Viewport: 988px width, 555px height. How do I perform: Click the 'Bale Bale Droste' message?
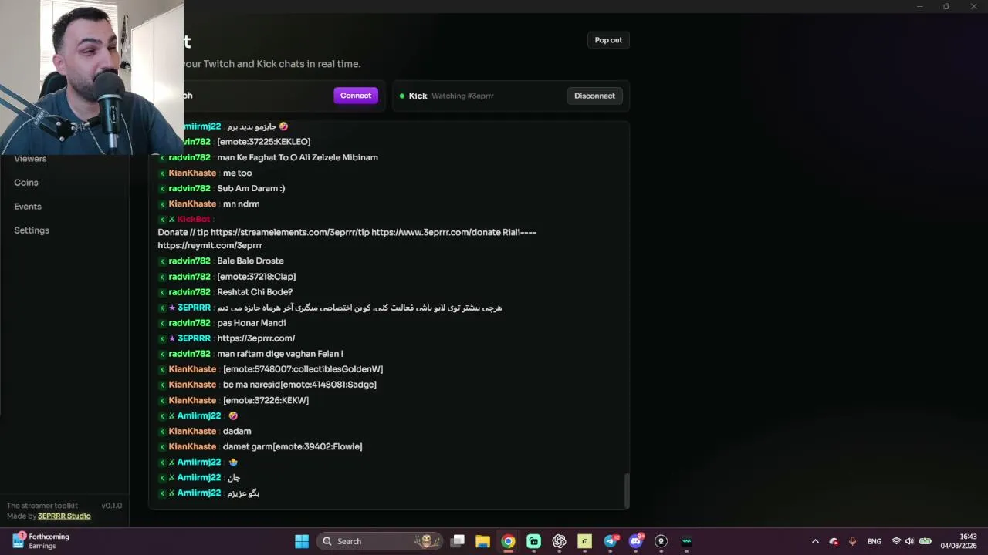(250, 261)
